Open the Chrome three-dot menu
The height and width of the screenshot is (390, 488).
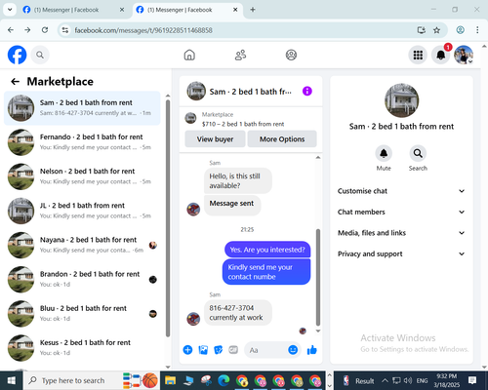click(x=477, y=30)
